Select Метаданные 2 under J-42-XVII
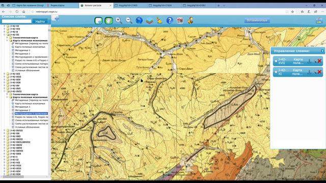 [x=22, y=110]
